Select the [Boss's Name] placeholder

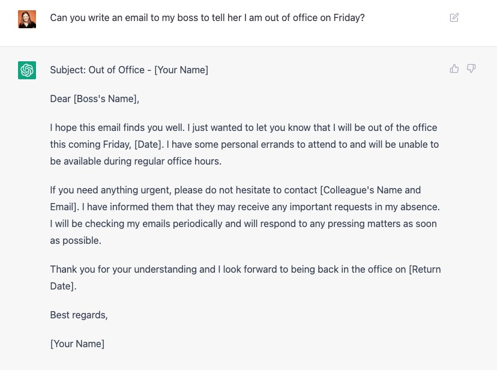106,99
